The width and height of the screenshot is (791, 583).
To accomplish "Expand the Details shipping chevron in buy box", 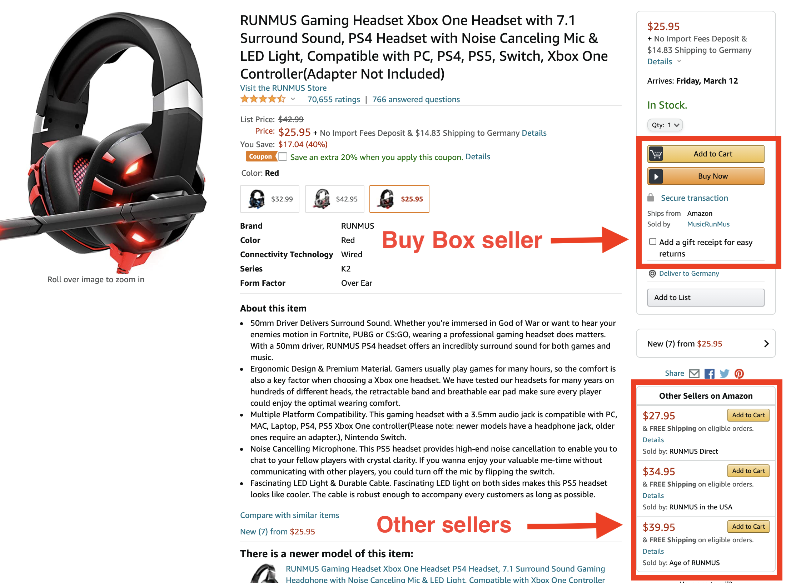I will point(679,61).
